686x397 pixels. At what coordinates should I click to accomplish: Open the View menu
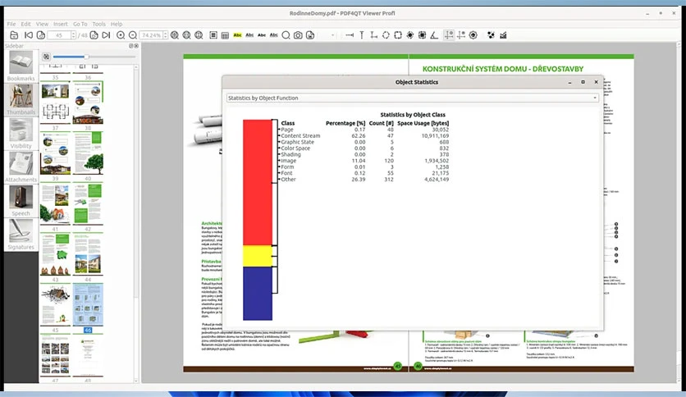click(42, 24)
